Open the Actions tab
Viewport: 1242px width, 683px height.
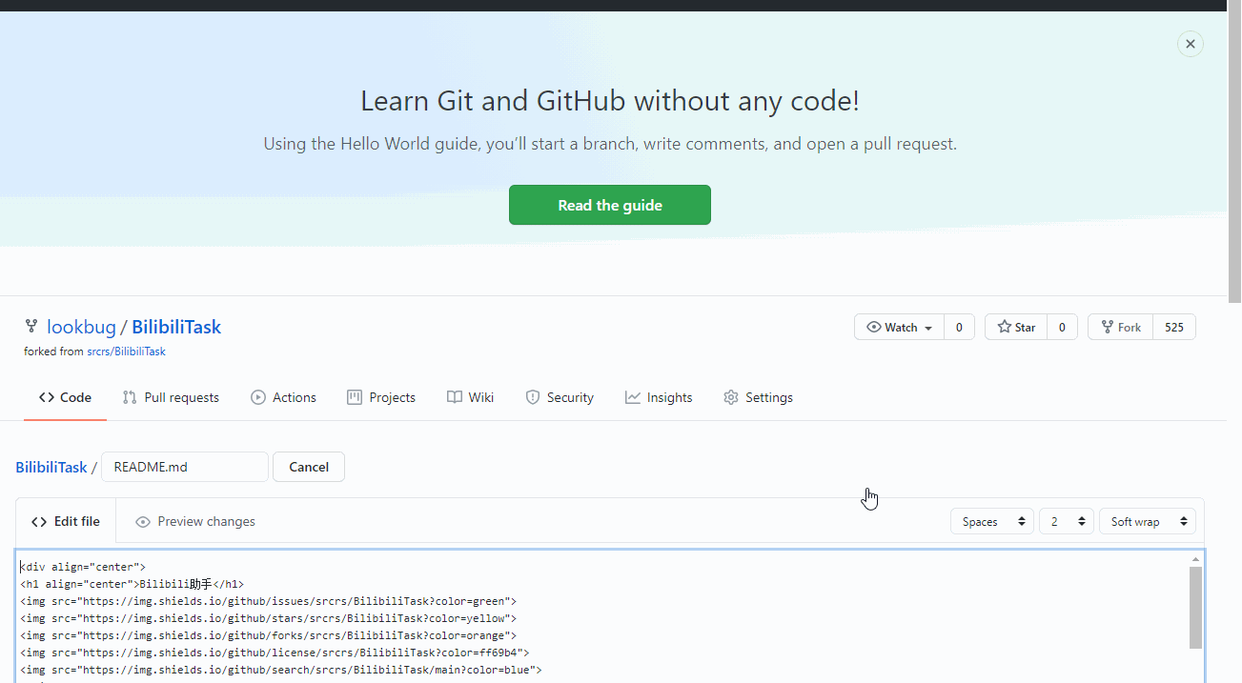click(283, 397)
